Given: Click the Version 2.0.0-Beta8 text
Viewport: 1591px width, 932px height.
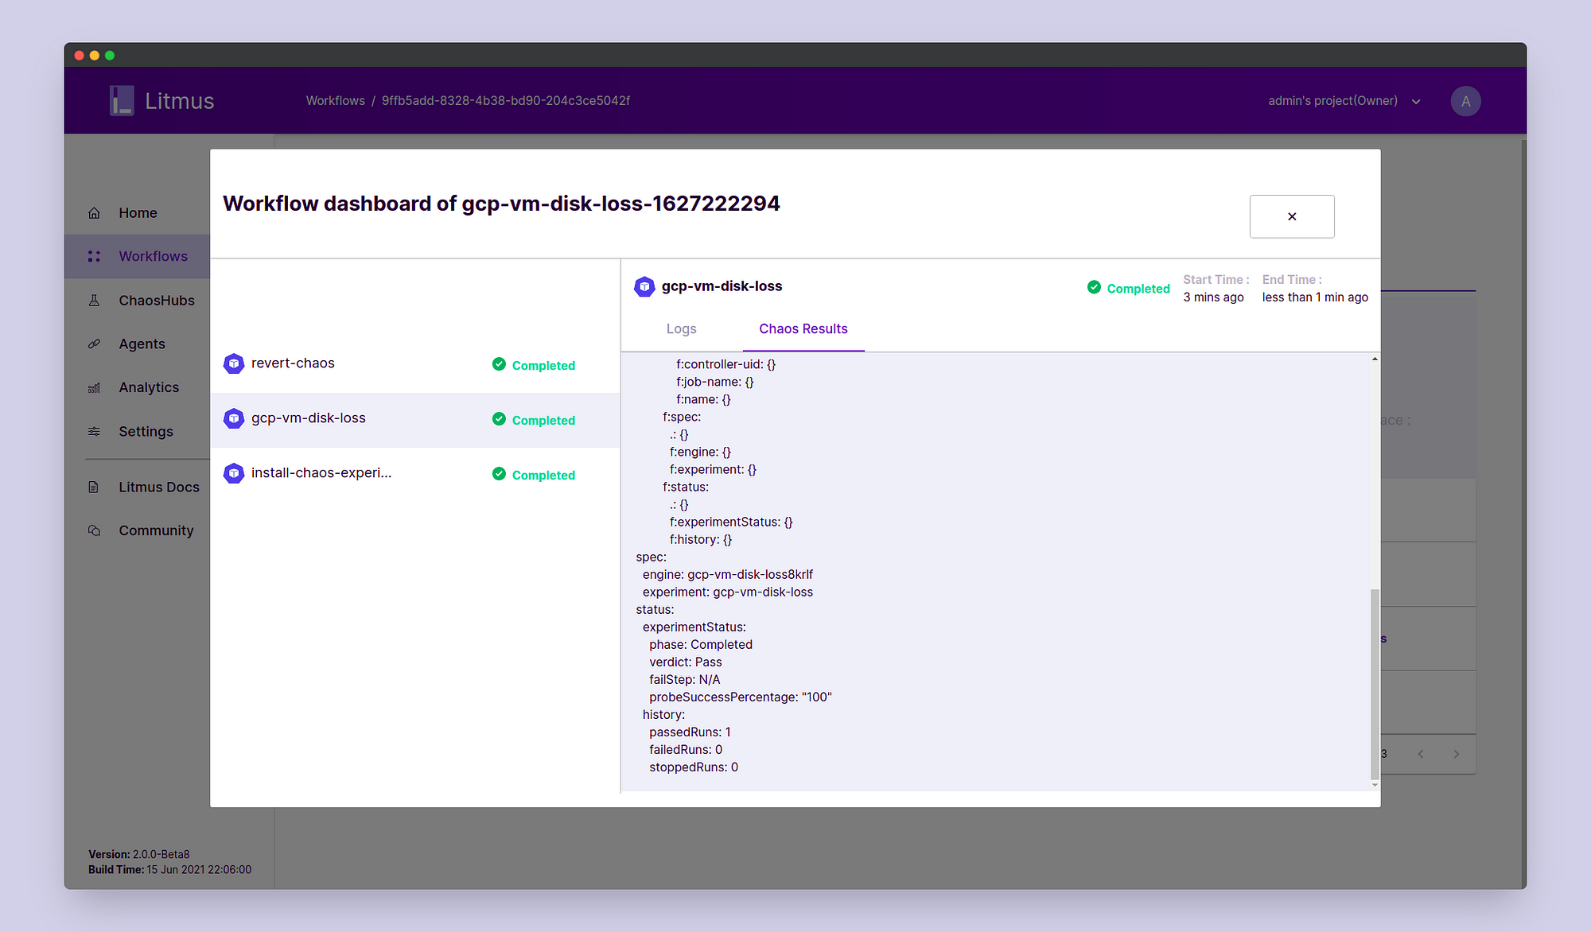Looking at the screenshot, I should 139,855.
